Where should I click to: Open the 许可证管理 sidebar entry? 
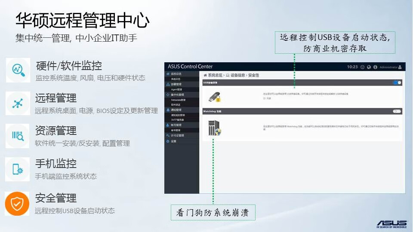tap(182, 135)
